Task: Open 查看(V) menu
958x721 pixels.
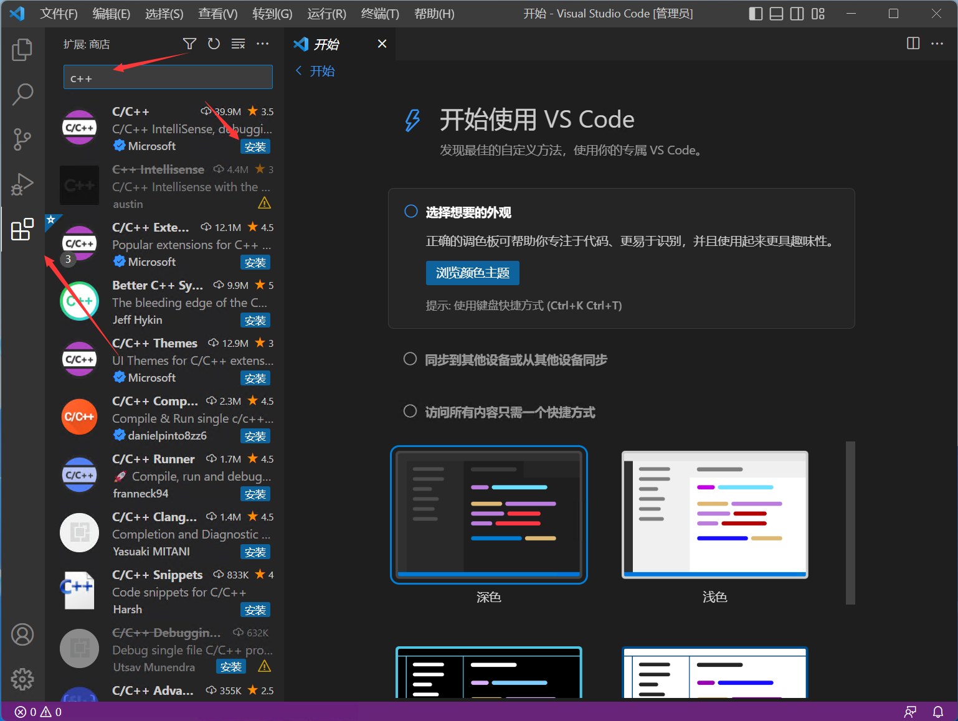Action: click(x=217, y=14)
